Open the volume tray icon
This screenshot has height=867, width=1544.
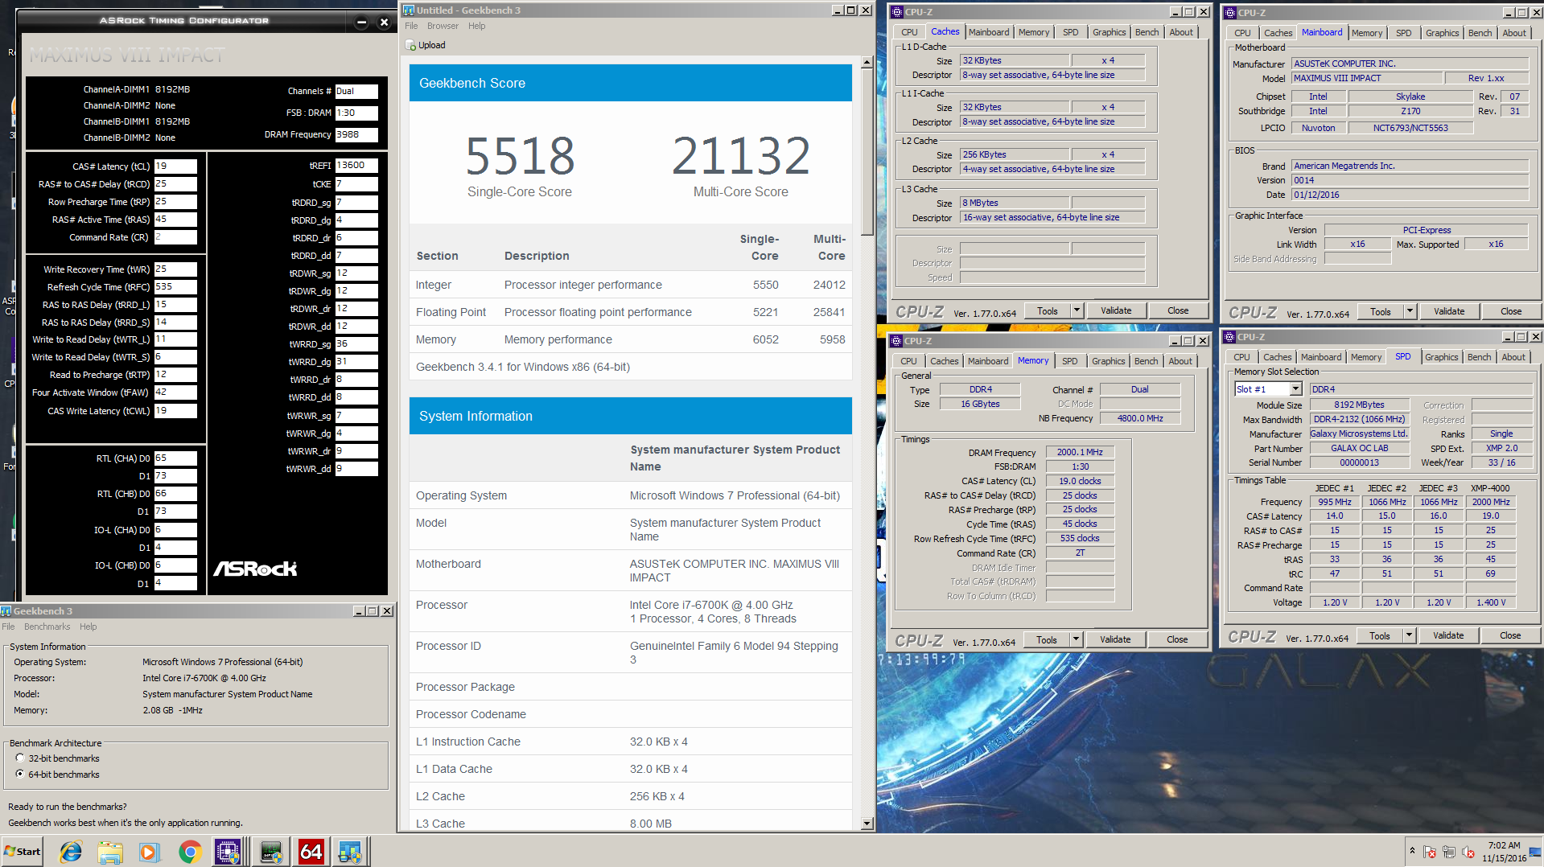1468,852
